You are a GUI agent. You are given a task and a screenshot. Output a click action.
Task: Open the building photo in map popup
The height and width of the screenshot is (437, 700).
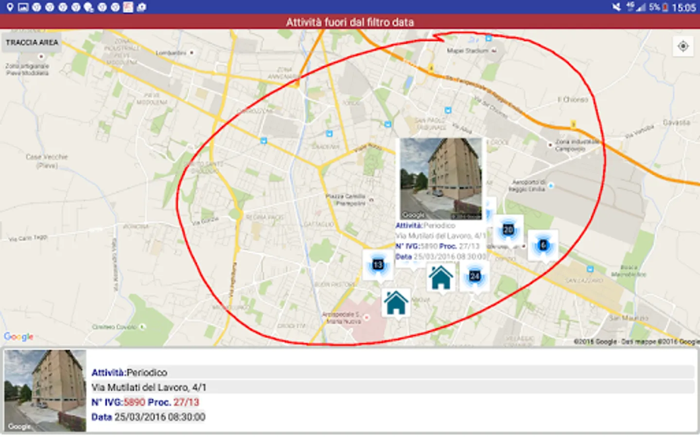[440, 179]
